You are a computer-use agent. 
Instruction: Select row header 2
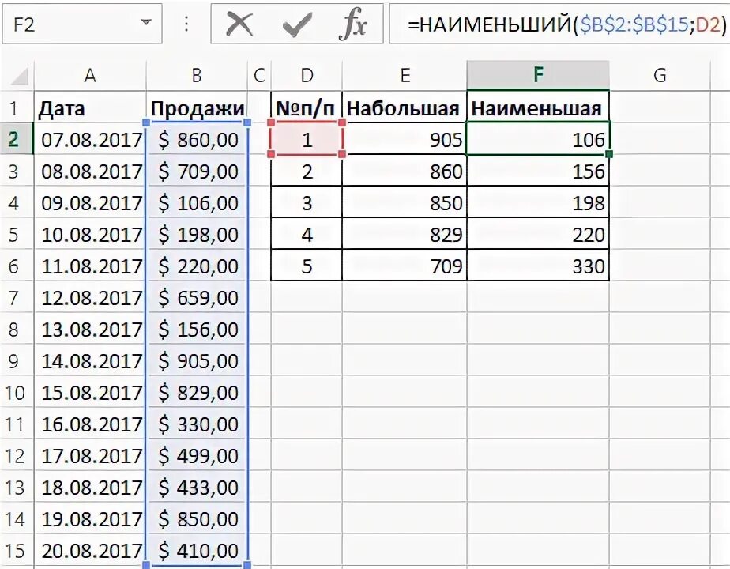click(x=16, y=139)
